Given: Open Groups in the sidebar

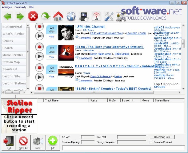Looking at the screenshot, I should coord(14,41).
